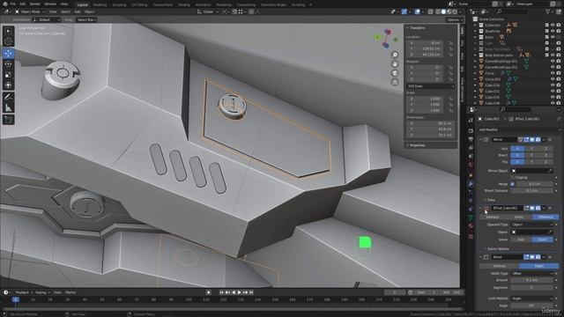564x317 pixels.
Task: Collapse the Mirror modifier panel
Action: click(480, 139)
